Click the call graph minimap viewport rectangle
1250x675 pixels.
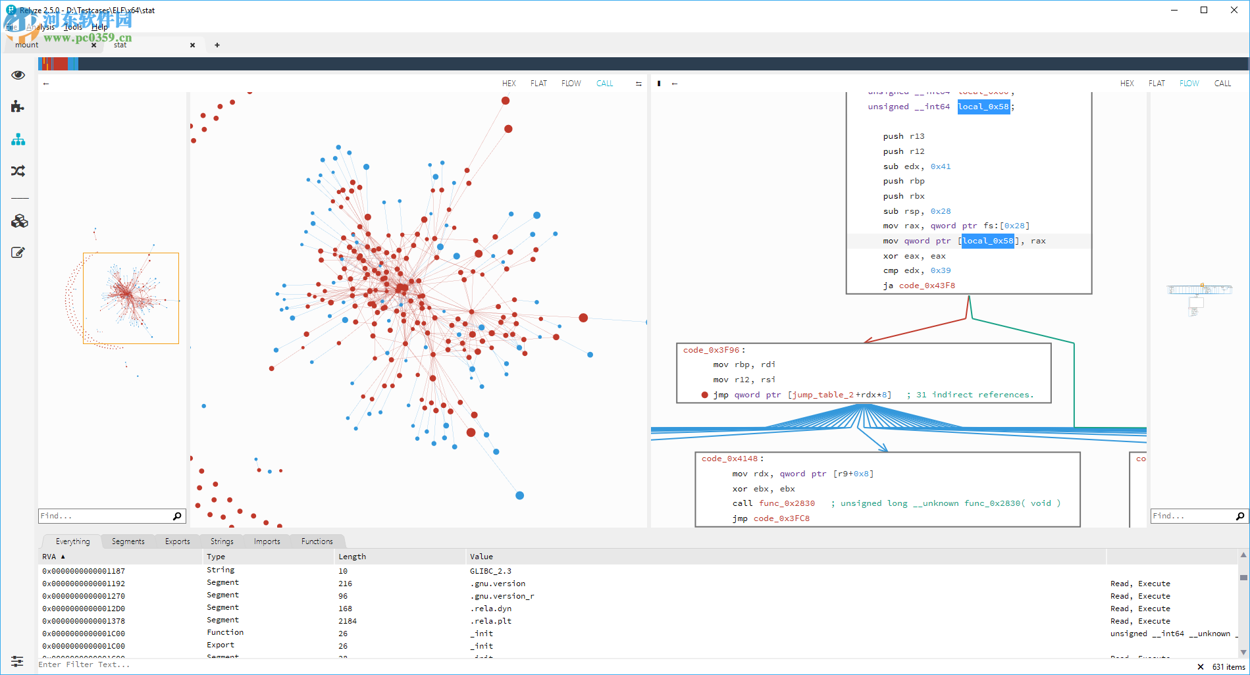coord(131,298)
